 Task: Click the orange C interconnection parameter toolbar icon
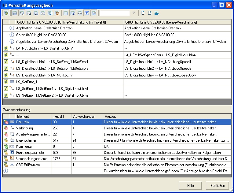point(57,13)
